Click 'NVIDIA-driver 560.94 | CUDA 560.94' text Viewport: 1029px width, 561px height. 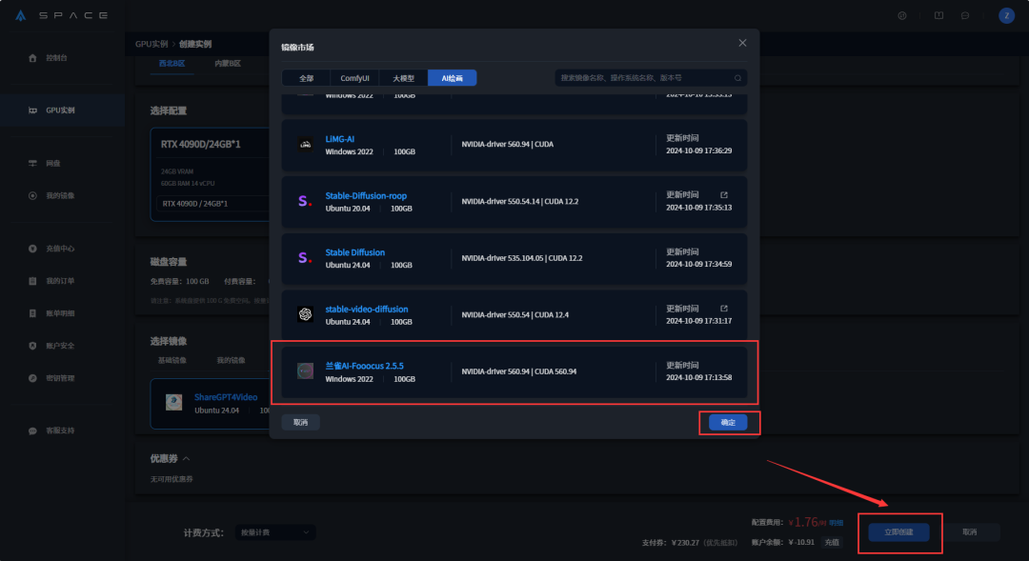point(519,371)
